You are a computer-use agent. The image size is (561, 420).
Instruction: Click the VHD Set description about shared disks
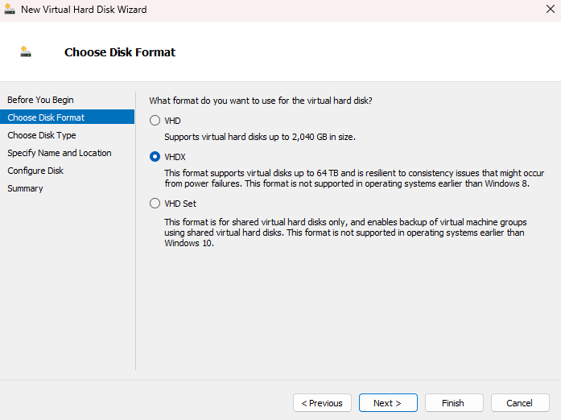click(x=345, y=233)
